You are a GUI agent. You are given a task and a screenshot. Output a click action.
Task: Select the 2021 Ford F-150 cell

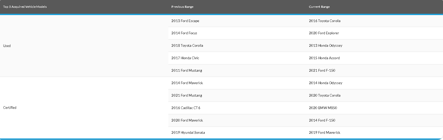(x=322, y=70)
